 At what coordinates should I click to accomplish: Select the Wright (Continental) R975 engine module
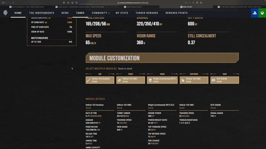coord(163,80)
